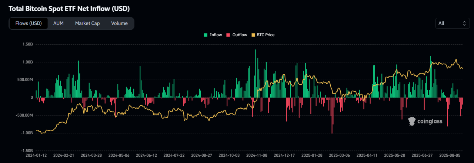Viewport: 474px width, 163px height.
Task: Hide the Outflow series via its legend label
Action: pyautogui.click(x=240, y=35)
